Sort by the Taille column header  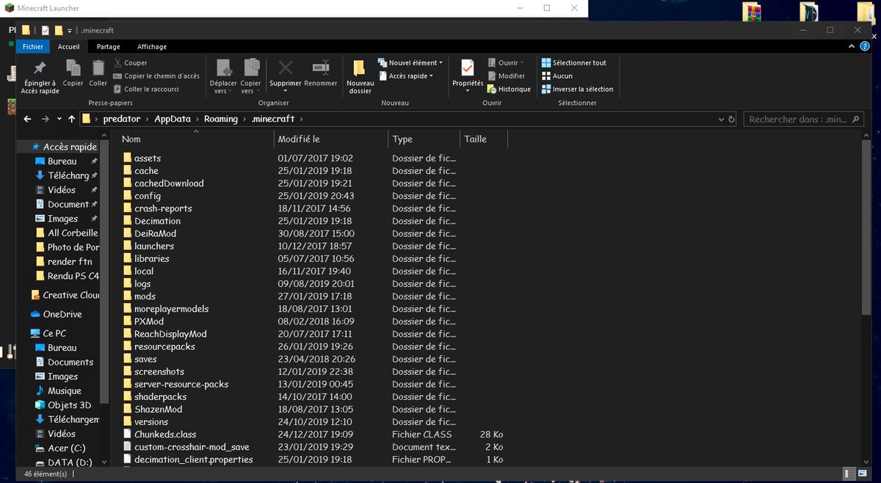click(483, 139)
